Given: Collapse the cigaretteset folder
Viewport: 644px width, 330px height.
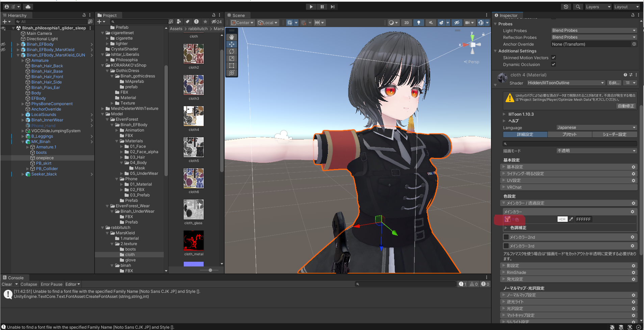Looking at the screenshot, I should (x=103, y=33).
